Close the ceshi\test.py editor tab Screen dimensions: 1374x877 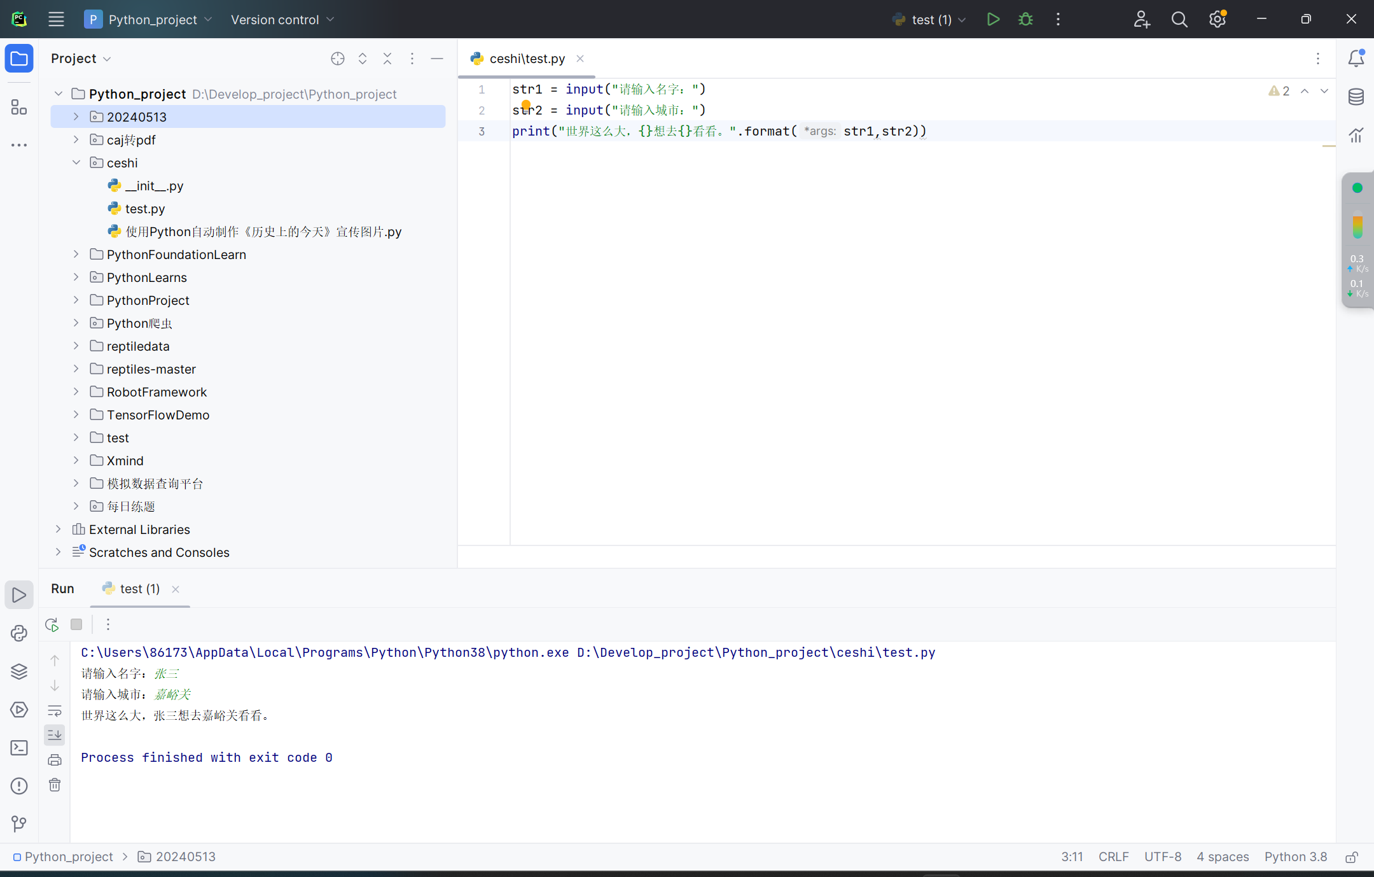coord(580,59)
